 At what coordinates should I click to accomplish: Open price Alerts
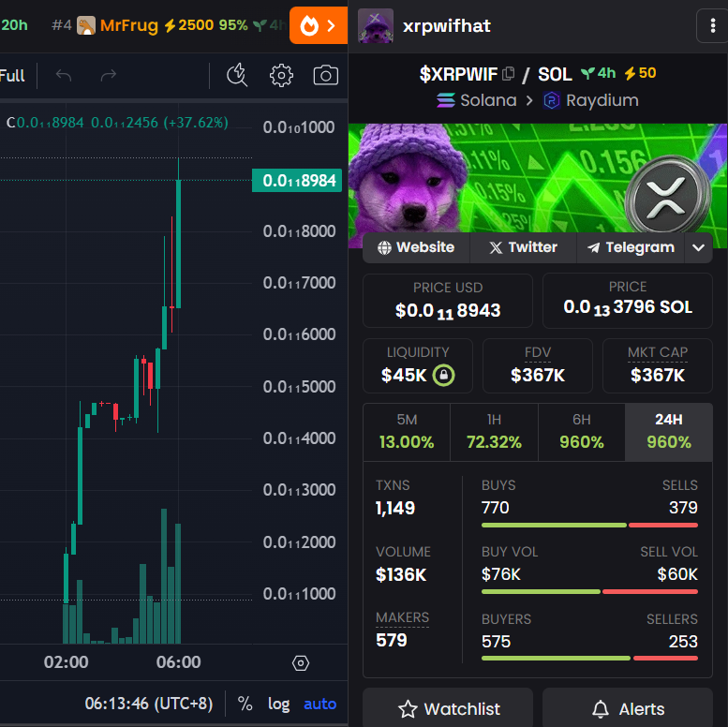628,708
